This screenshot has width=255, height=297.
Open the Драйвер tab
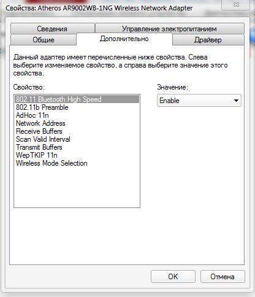[x=208, y=40]
